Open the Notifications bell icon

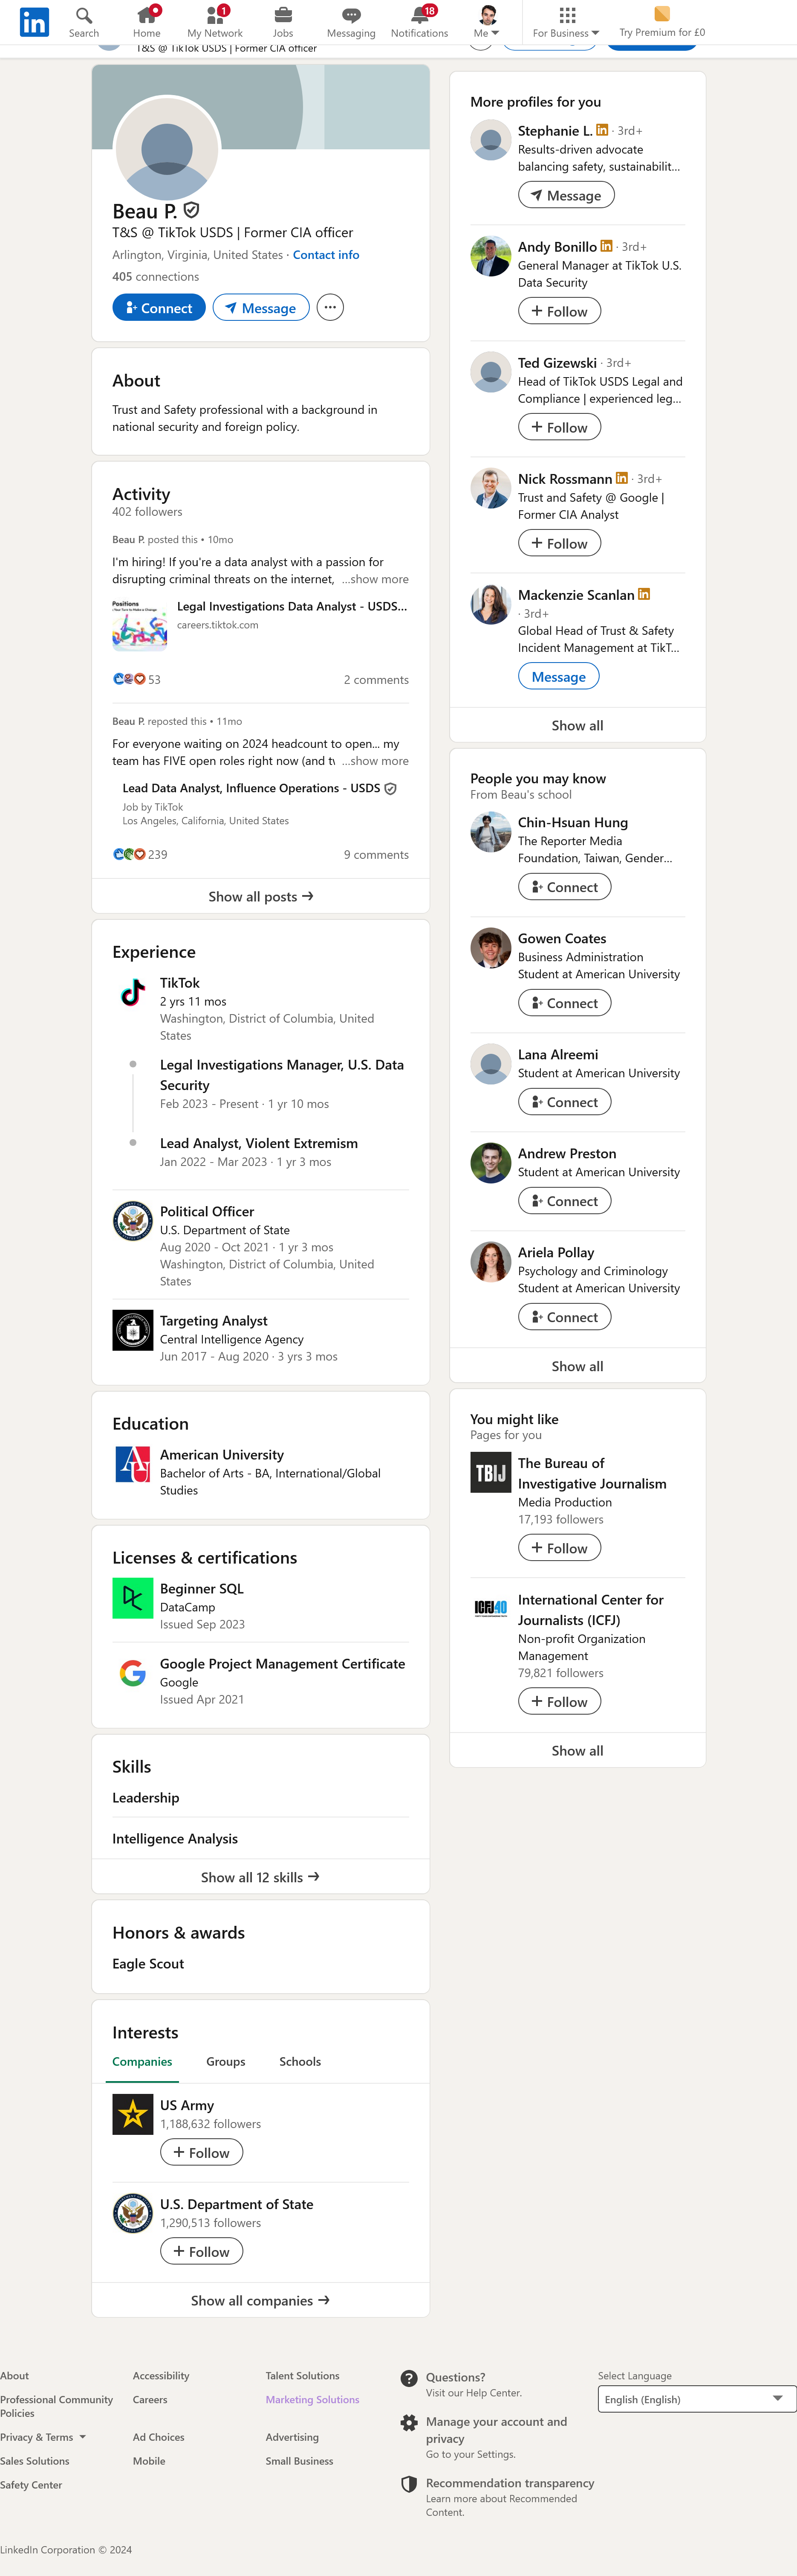click(x=419, y=15)
